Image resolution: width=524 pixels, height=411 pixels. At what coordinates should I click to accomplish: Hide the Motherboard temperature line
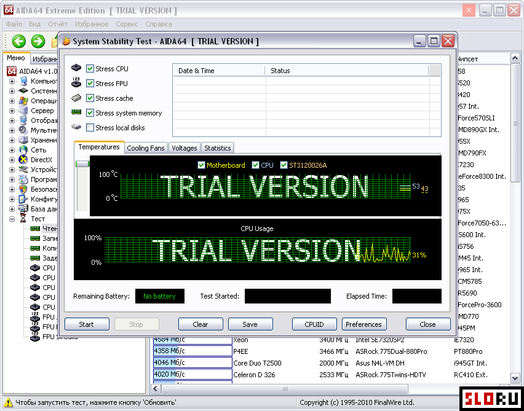[x=201, y=165]
